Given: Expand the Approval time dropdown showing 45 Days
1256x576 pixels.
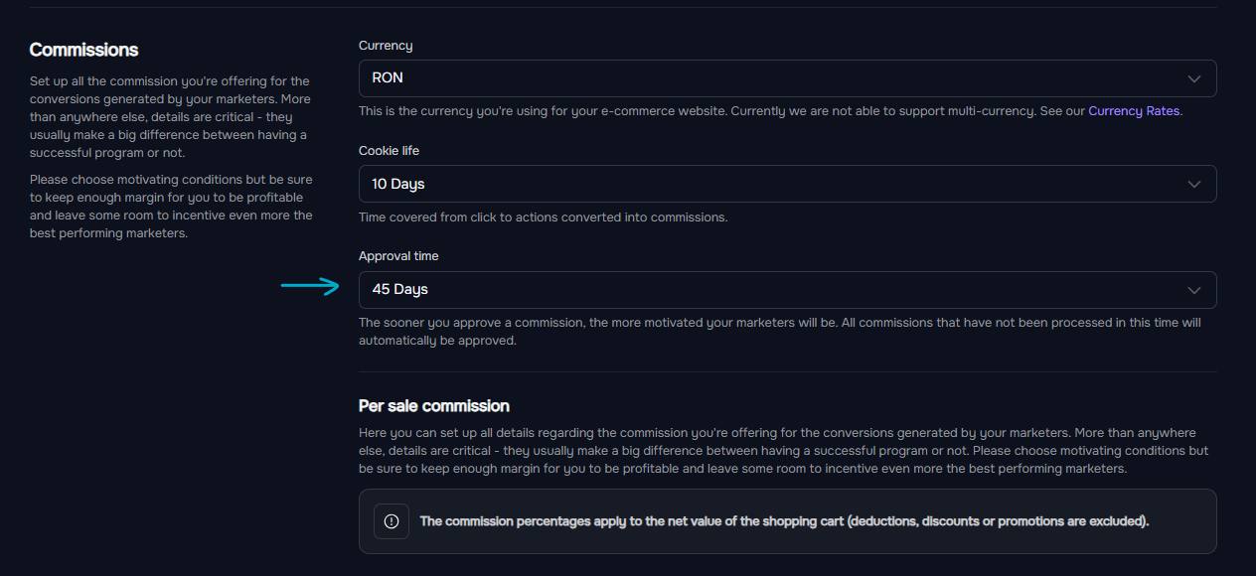Looking at the screenshot, I should pyautogui.click(x=787, y=290).
